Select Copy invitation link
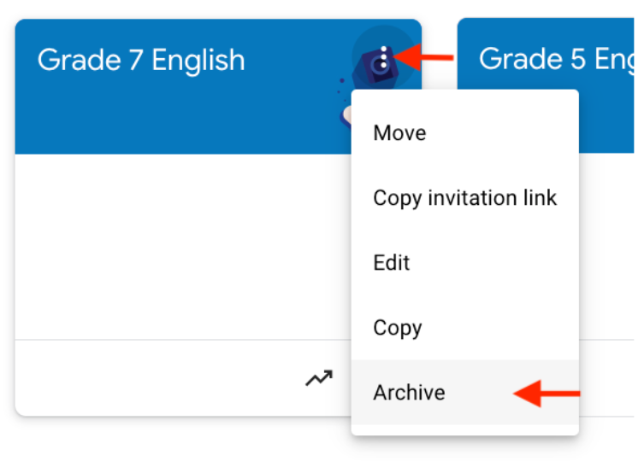The width and height of the screenshot is (644, 461). point(465,198)
